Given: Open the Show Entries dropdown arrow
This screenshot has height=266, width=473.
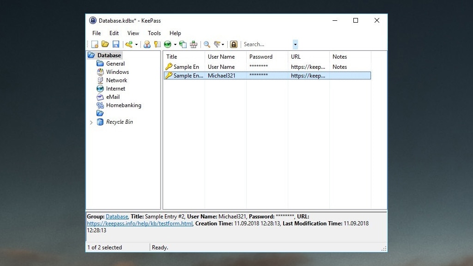Looking at the screenshot, I should click(223, 45).
